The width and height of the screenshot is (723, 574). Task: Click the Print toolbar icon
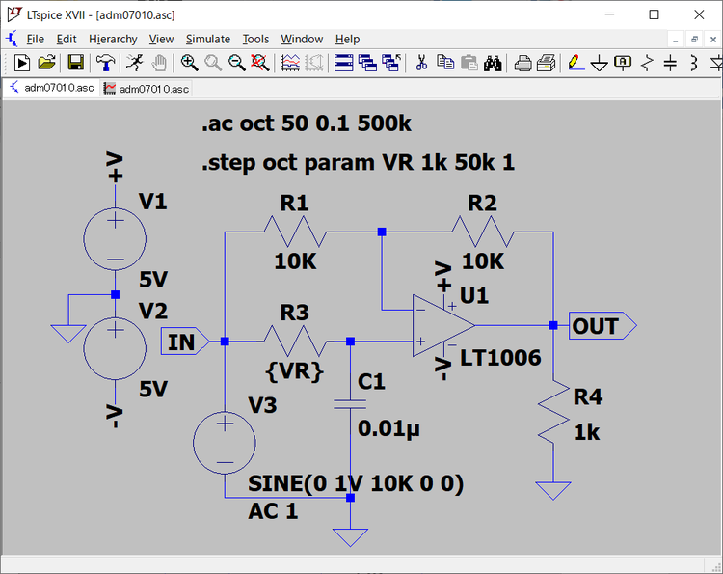522,63
